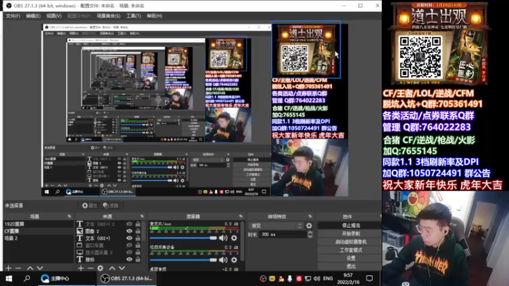Remove selected source with the minus icon
This screenshot has width=509, height=286.
pyautogui.click(x=90, y=268)
